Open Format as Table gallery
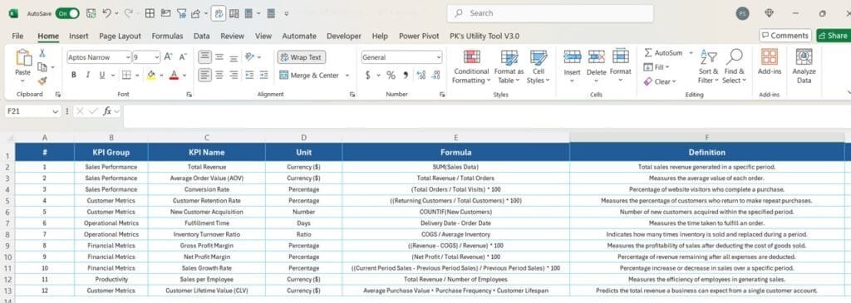Image resolution: width=851 pixels, height=303 pixels. pos(509,66)
